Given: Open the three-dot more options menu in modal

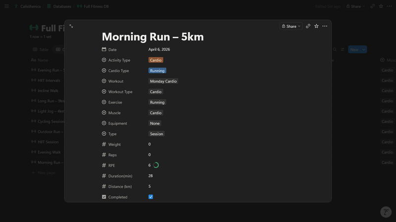Looking at the screenshot, I should click(325, 26).
